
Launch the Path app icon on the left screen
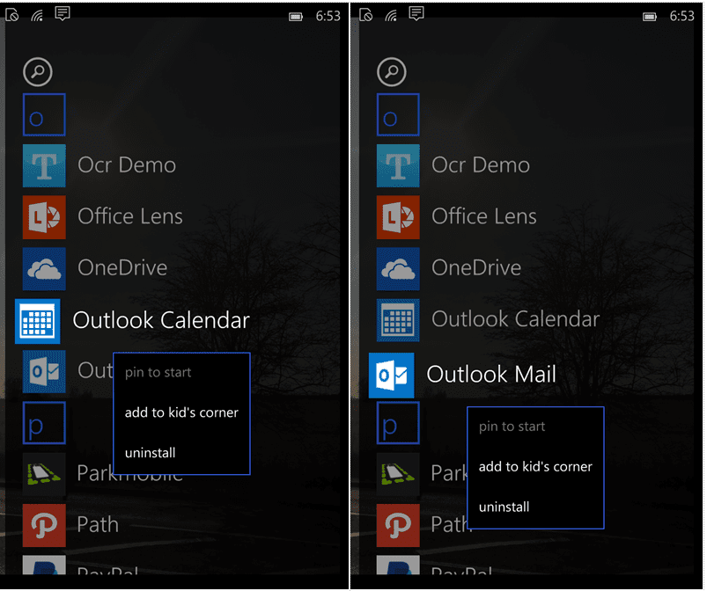click(44, 525)
